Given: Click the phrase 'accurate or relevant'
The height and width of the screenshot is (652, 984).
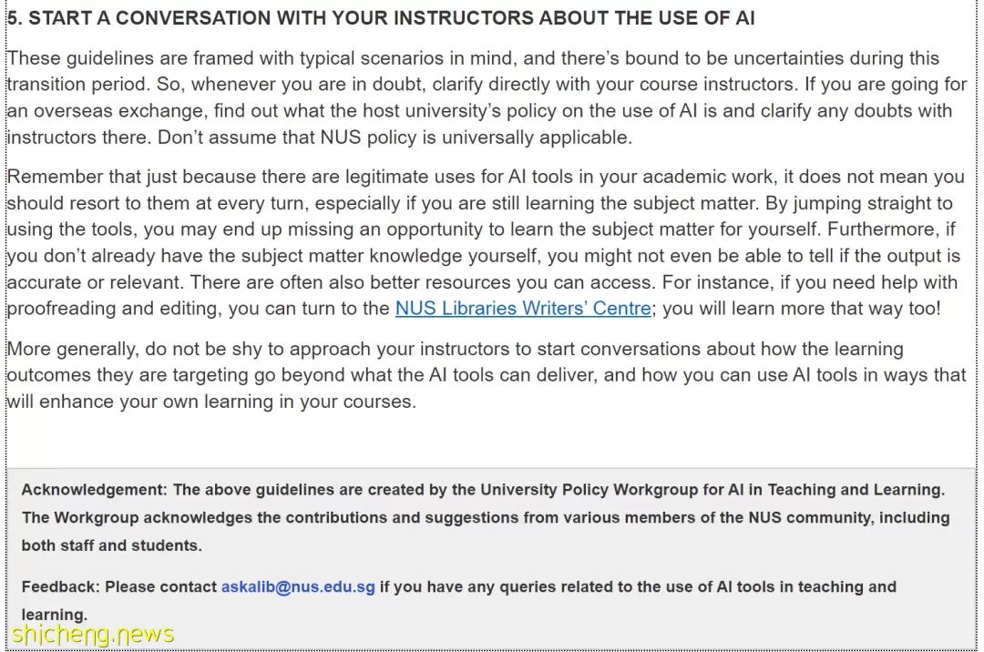Looking at the screenshot, I should (x=95, y=282).
